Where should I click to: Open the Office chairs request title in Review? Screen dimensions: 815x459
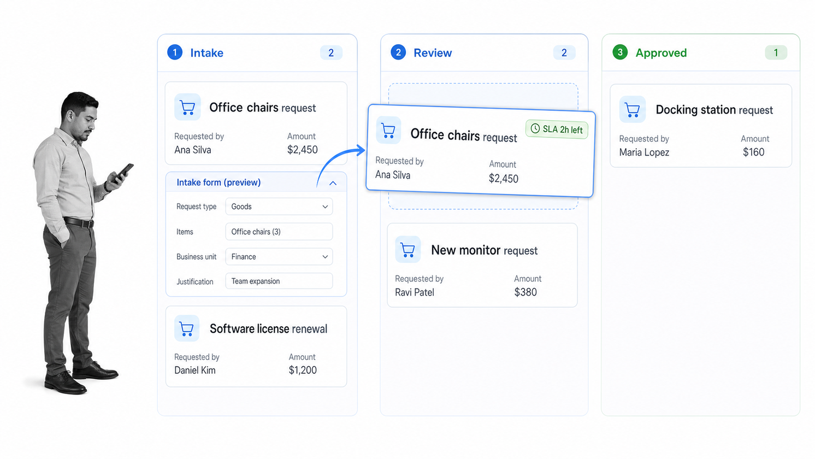pos(463,136)
